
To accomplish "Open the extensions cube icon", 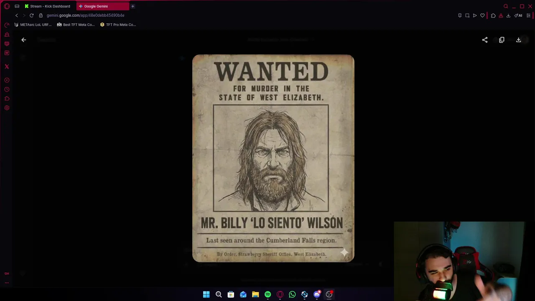I will (493, 15).
